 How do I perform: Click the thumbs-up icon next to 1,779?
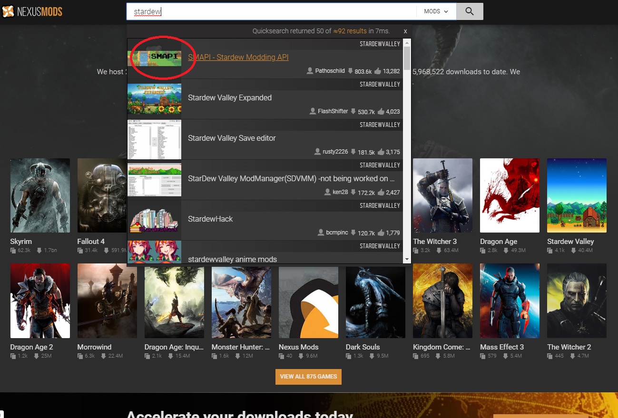pos(381,233)
